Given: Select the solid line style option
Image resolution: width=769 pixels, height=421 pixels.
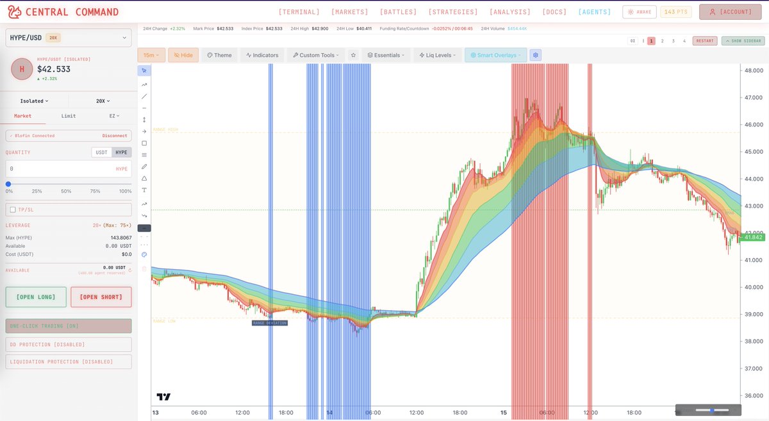Looking at the screenshot, I should [144, 228].
